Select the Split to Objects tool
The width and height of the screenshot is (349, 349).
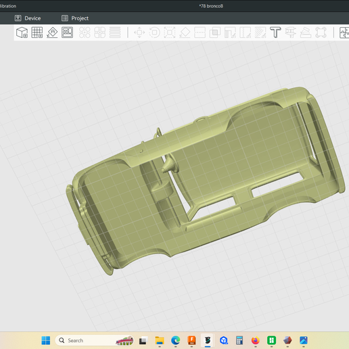pos(85,32)
